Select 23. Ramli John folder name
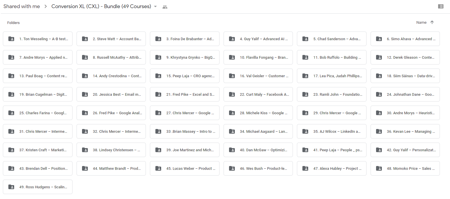450x199 pixels. click(x=338, y=95)
